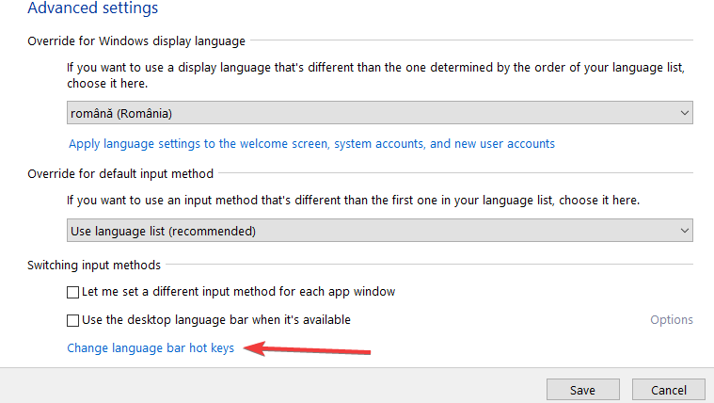The height and width of the screenshot is (403, 714).
Task: Click the Advanced settings heading
Action: click(93, 8)
